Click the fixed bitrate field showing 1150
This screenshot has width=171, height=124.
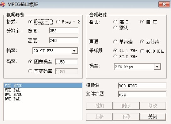click(x=66, y=62)
